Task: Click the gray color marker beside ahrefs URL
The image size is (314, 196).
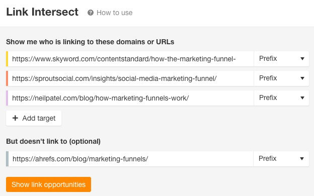Action: tap(7, 159)
